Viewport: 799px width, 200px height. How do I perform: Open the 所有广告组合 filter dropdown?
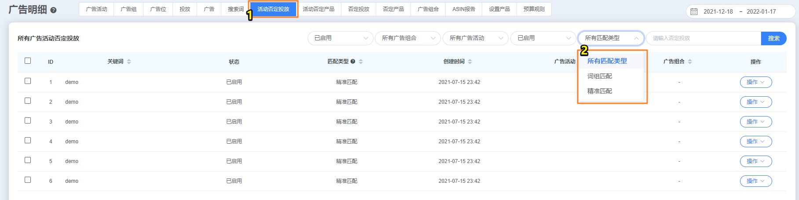(407, 38)
